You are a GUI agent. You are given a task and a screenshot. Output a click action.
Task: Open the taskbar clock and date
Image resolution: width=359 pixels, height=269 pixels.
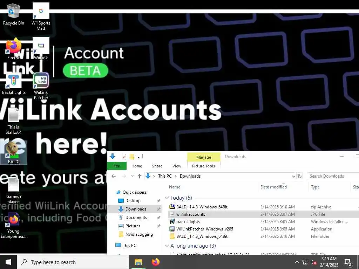coord(329,262)
